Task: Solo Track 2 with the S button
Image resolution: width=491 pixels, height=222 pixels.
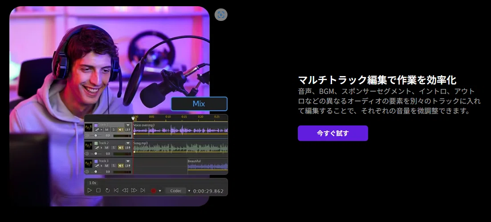Action: (114, 147)
